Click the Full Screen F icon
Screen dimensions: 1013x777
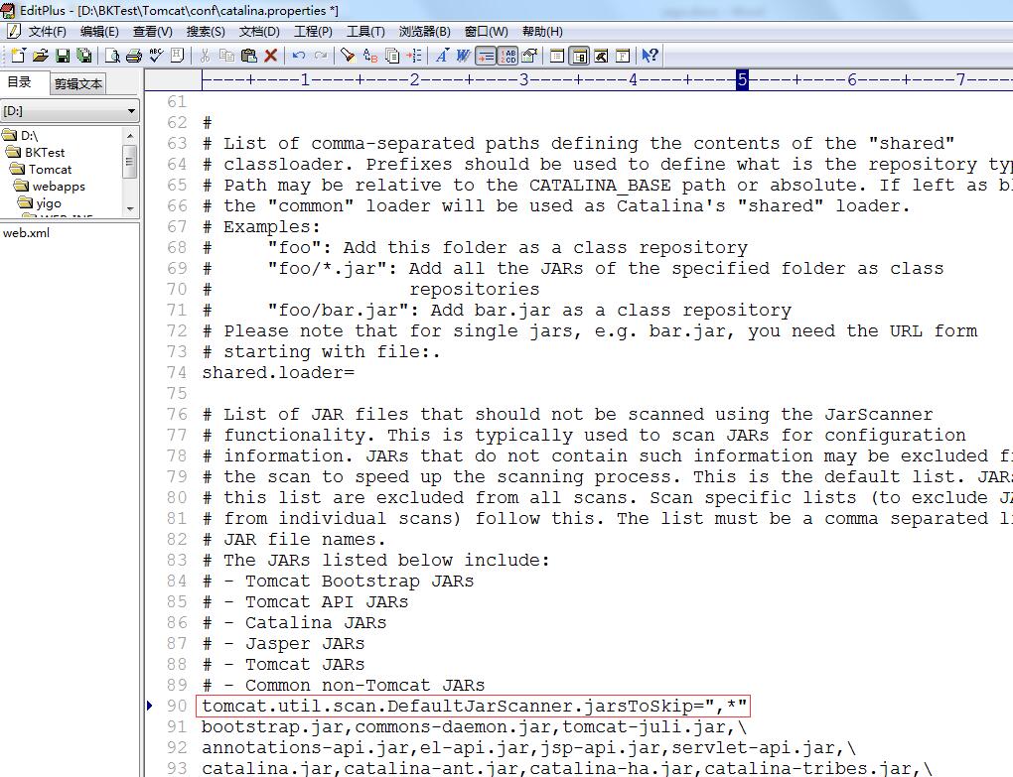pyautogui.click(x=623, y=56)
